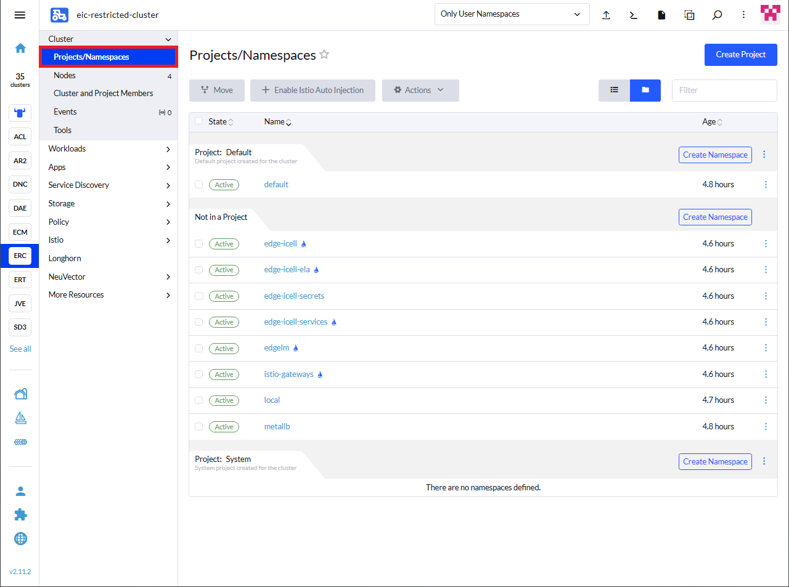Open the Extensions puzzle-piece icon
This screenshot has width=789, height=587.
tap(20, 514)
